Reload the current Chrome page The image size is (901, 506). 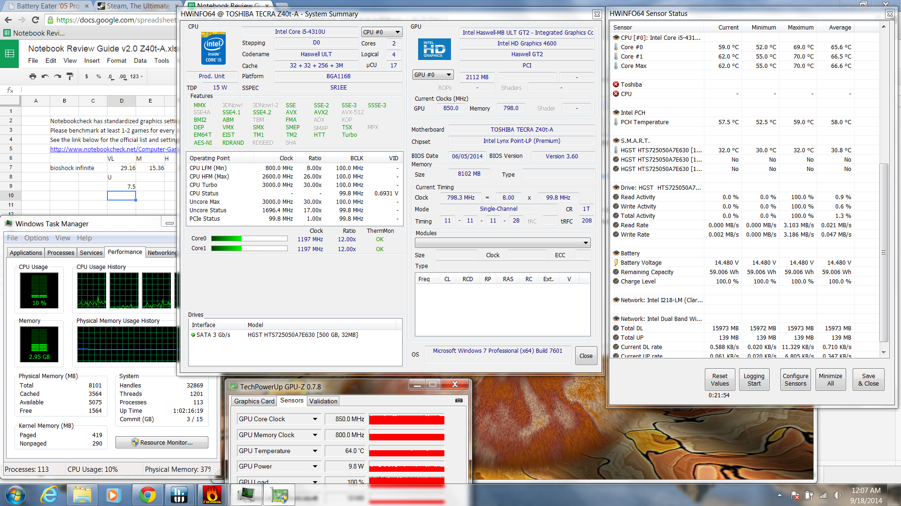[35, 20]
